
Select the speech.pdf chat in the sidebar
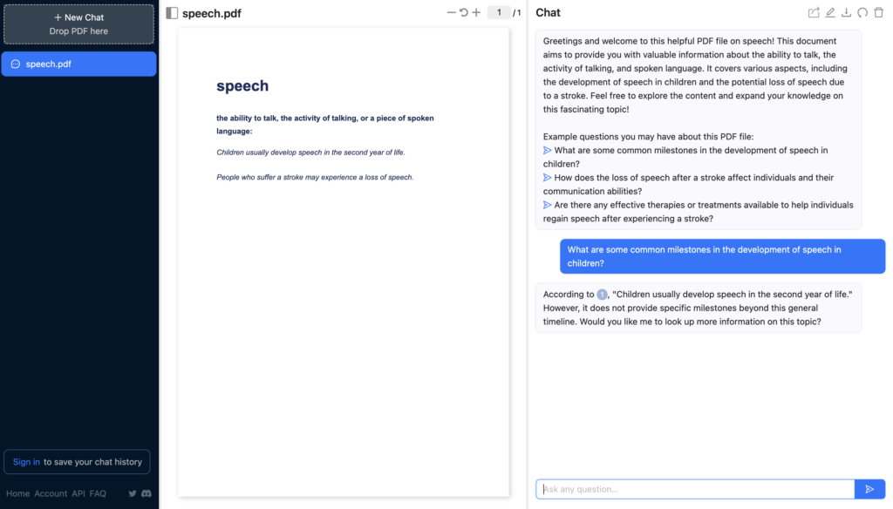[x=78, y=64]
